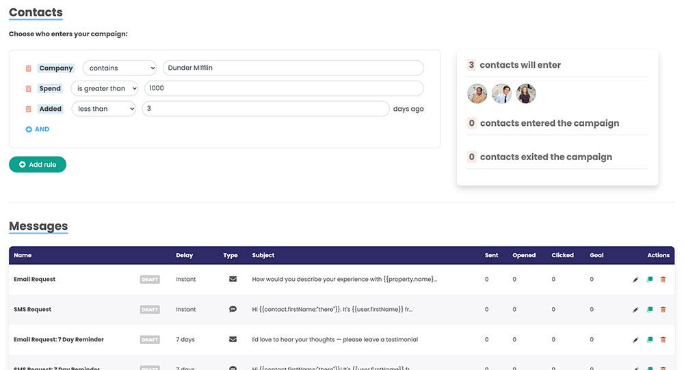Screen dimensions: 684x370
Task: Delete the Email Request message with trash icon
Action: 663,279
